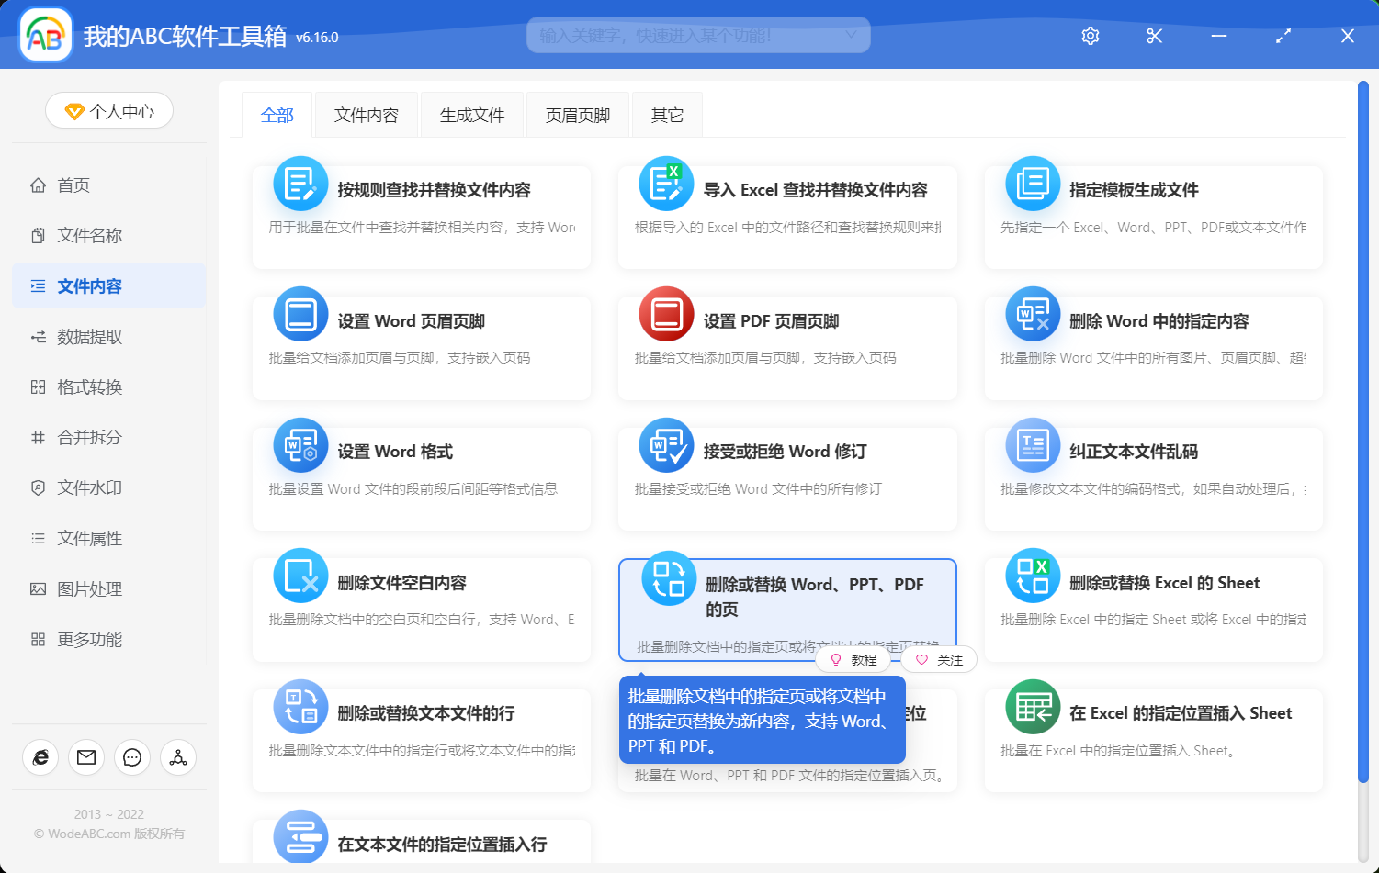This screenshot has width=1379, height=873.
Task: Click the share network icon at bottom left
Action: click(x=177, y=757)
